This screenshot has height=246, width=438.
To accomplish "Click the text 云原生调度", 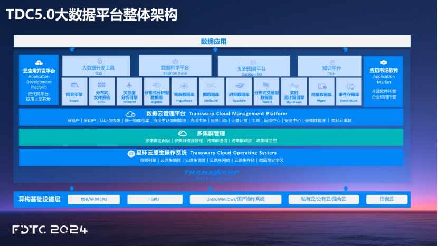I will (x=195, y=160).
